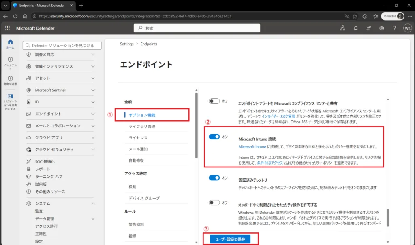Expand the データ管理 submenu
415x245 pixels.
tap(93, 219)
